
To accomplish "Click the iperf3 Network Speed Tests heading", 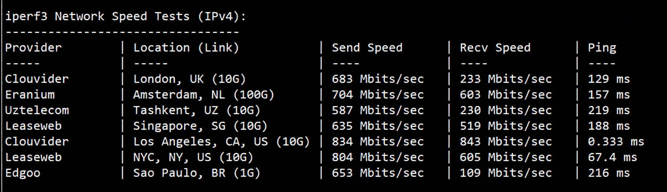I will tap(125, 16).
